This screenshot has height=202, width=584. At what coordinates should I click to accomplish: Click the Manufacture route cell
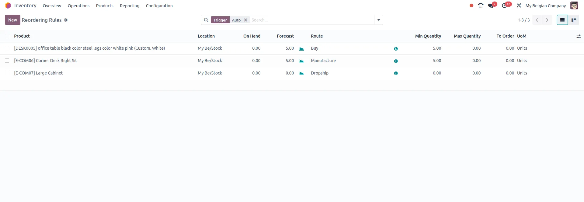(x=323, y=61)
